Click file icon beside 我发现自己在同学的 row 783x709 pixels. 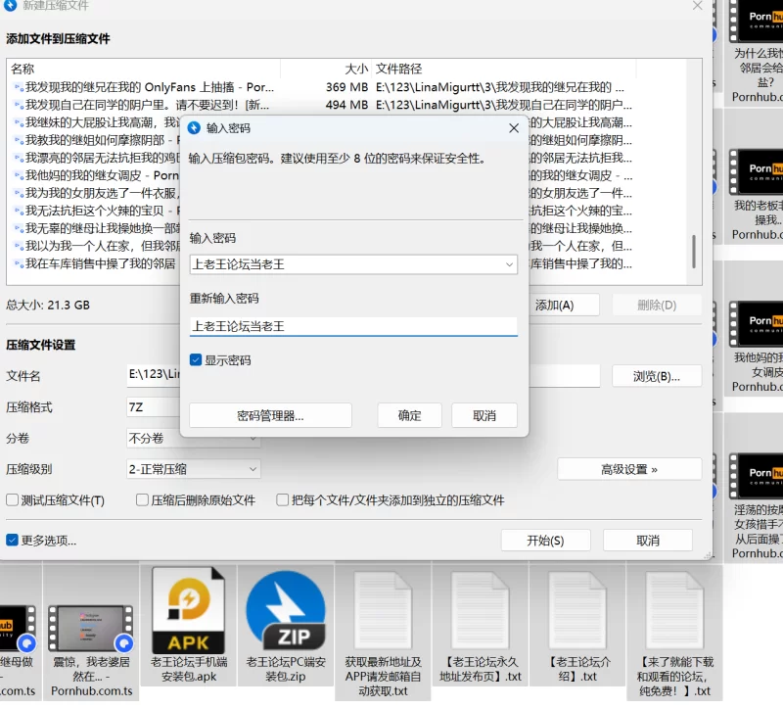(x=19, y=105)
